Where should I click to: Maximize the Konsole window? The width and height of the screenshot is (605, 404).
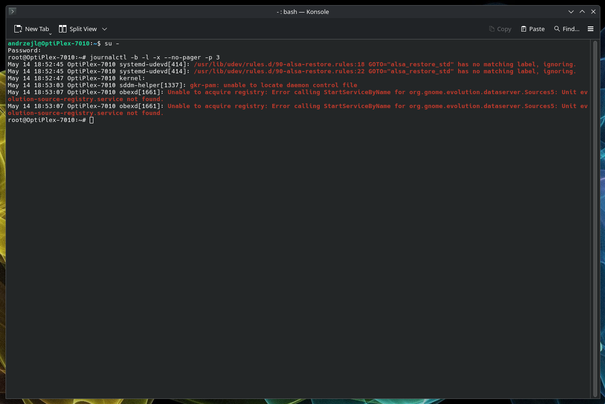(x=582, y=12)
